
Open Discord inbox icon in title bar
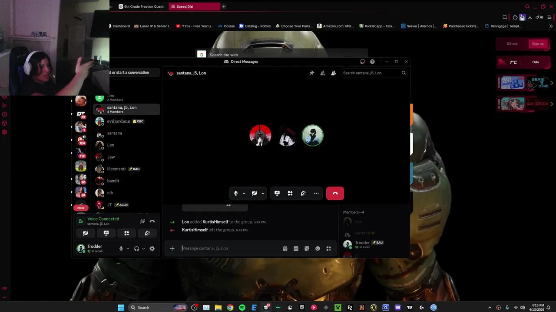pyautogui.click(x=362, y=62)
